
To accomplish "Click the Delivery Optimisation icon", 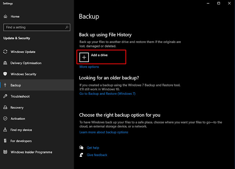I will tap(5, 63).
